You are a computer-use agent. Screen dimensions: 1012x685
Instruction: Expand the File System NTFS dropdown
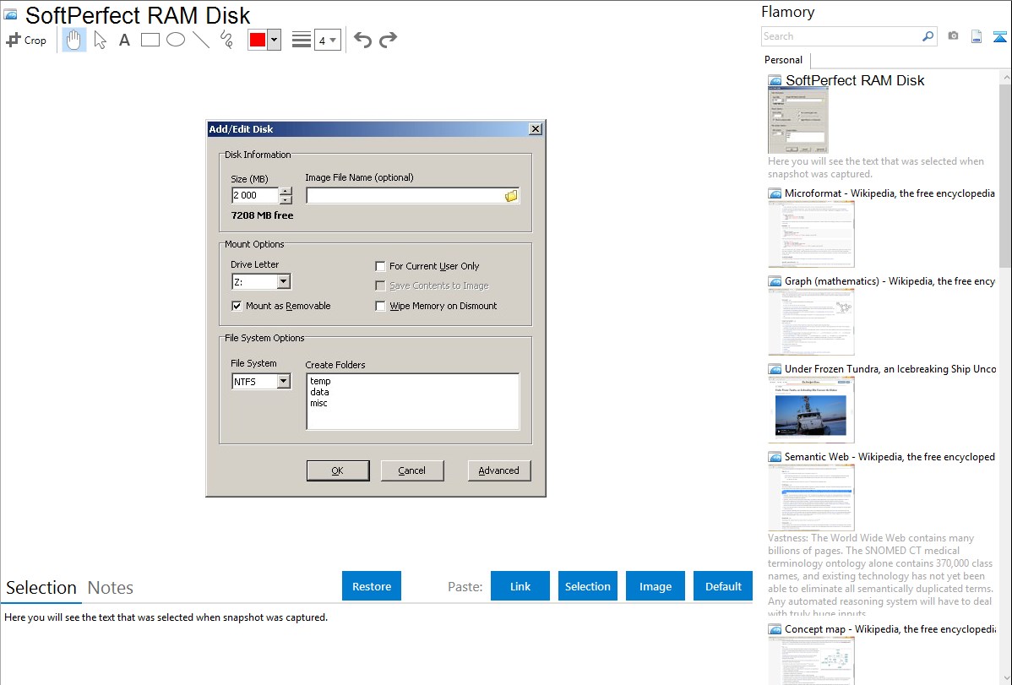click(283, 382)
